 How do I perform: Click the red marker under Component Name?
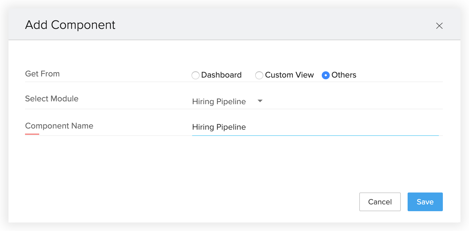32,134
